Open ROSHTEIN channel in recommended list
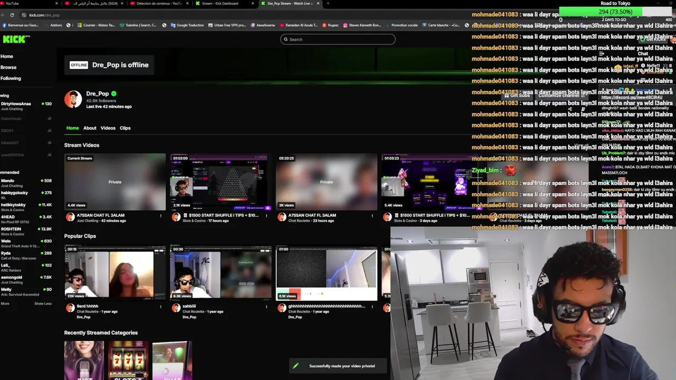This screenshot has width=676, height=380. pyautogui.click(x=26, y=231)
